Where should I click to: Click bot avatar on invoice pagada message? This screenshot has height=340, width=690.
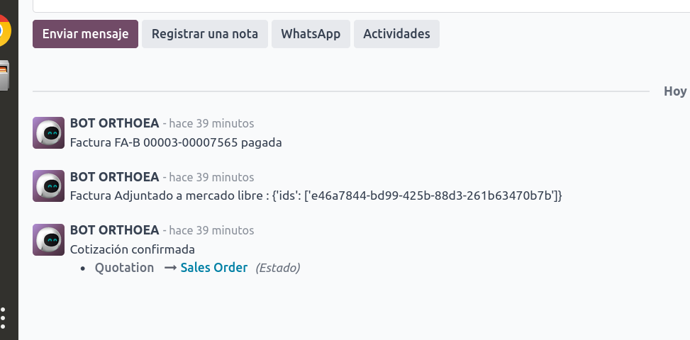48,132
